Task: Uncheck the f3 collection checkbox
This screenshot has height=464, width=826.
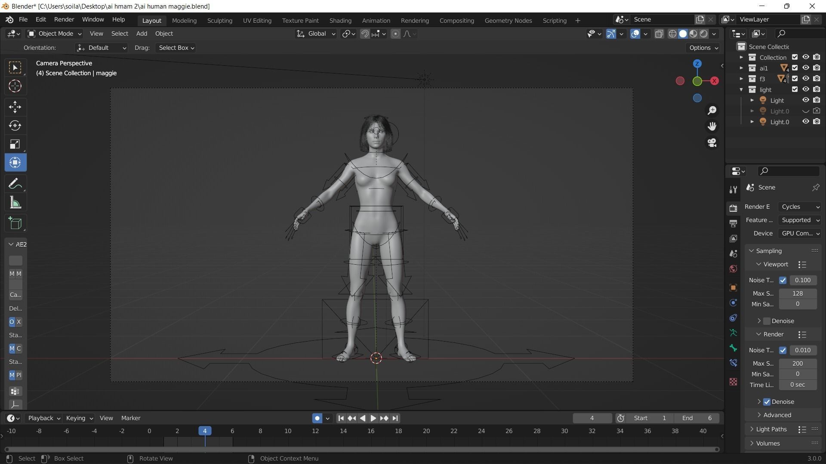Action: coord(795,78)
